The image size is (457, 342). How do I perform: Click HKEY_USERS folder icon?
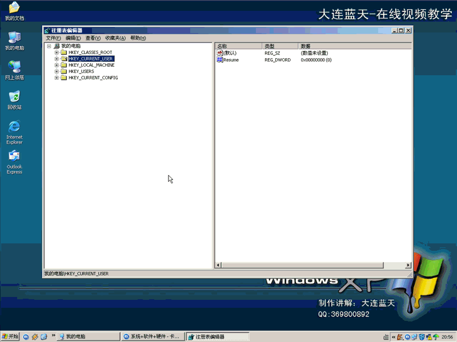64,71
